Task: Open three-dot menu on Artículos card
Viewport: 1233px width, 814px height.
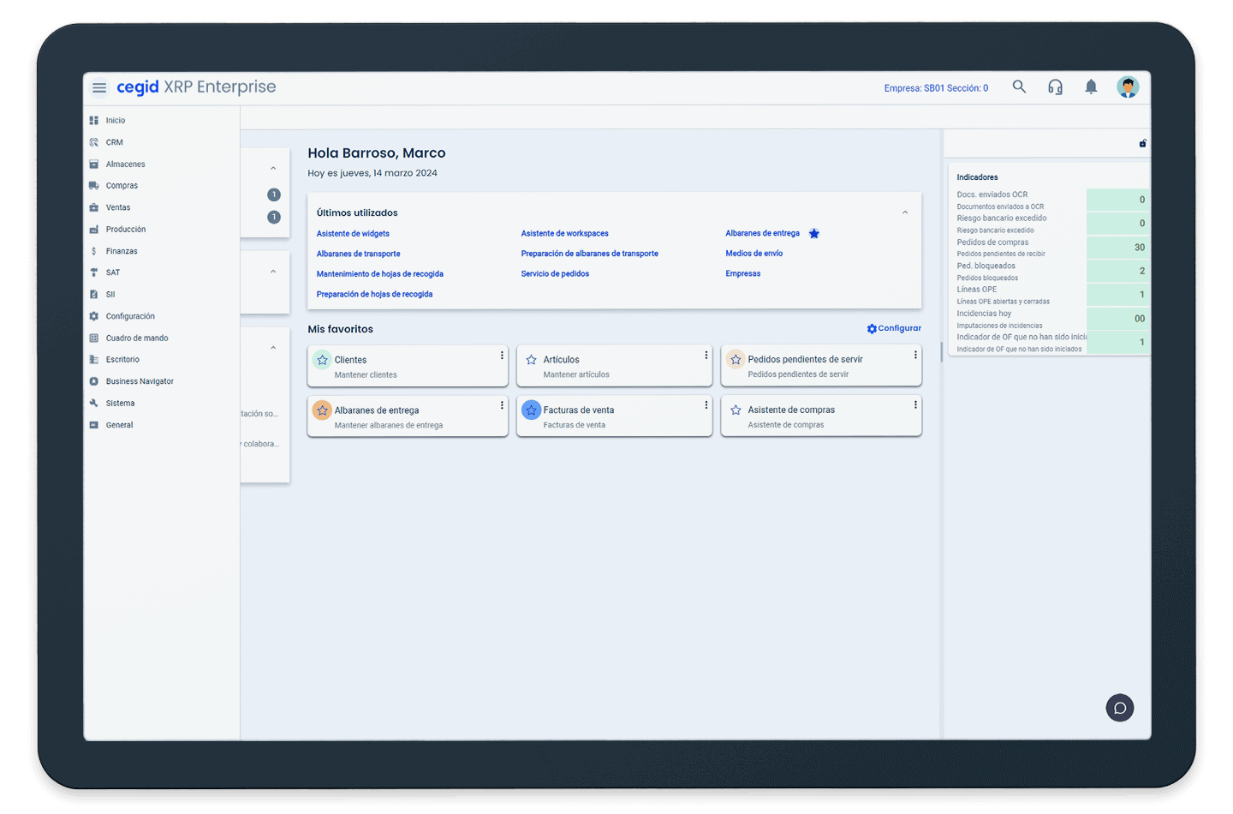Action: point(706,356)
